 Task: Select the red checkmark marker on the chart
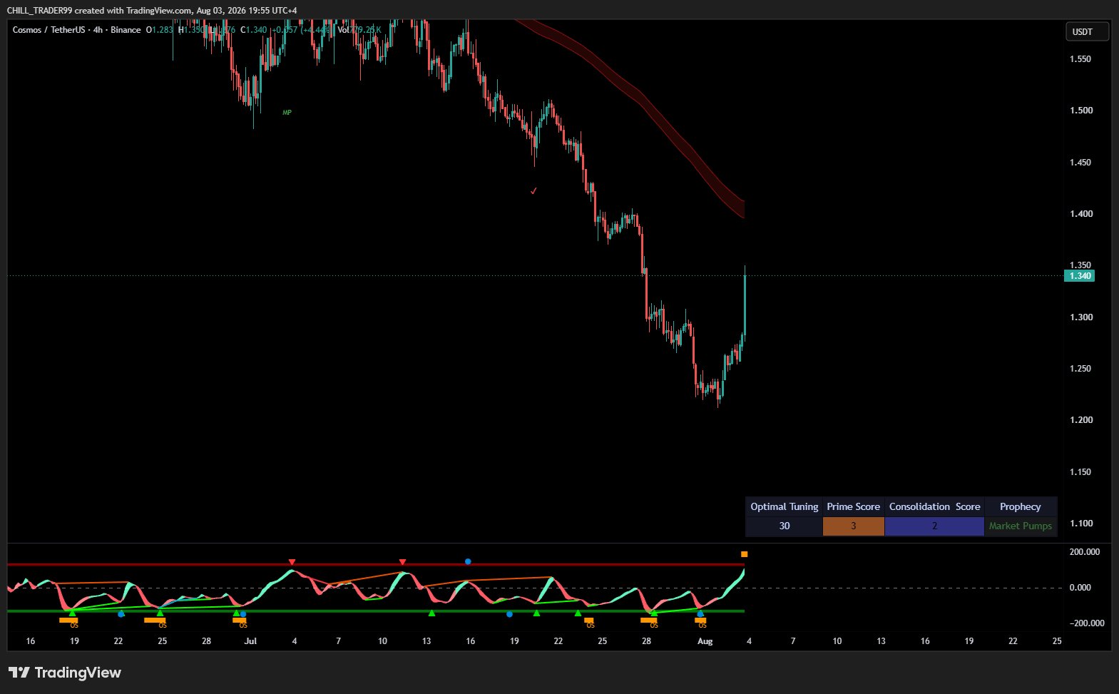pos(533,190)
